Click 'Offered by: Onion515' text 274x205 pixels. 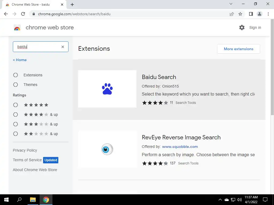point(160,86)
